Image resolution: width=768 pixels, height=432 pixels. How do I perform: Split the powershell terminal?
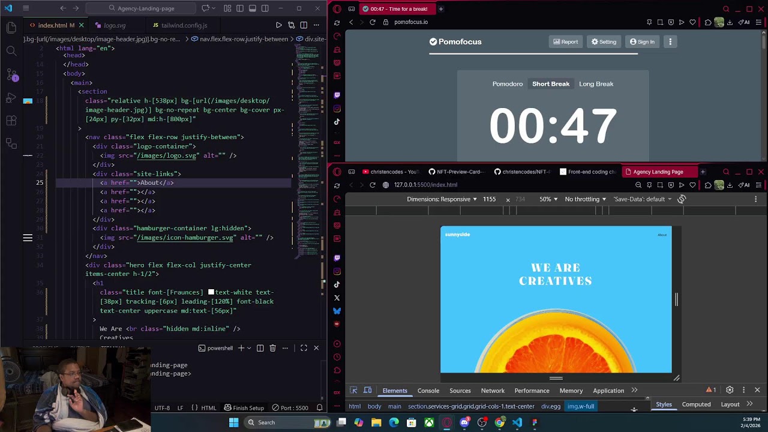point(260,348)
